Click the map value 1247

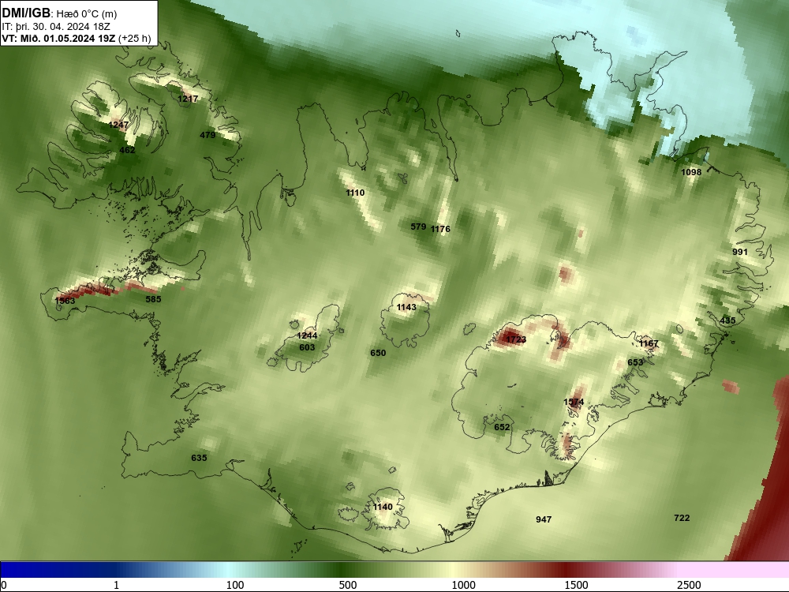pyautogui.click(x=118, y=125)
